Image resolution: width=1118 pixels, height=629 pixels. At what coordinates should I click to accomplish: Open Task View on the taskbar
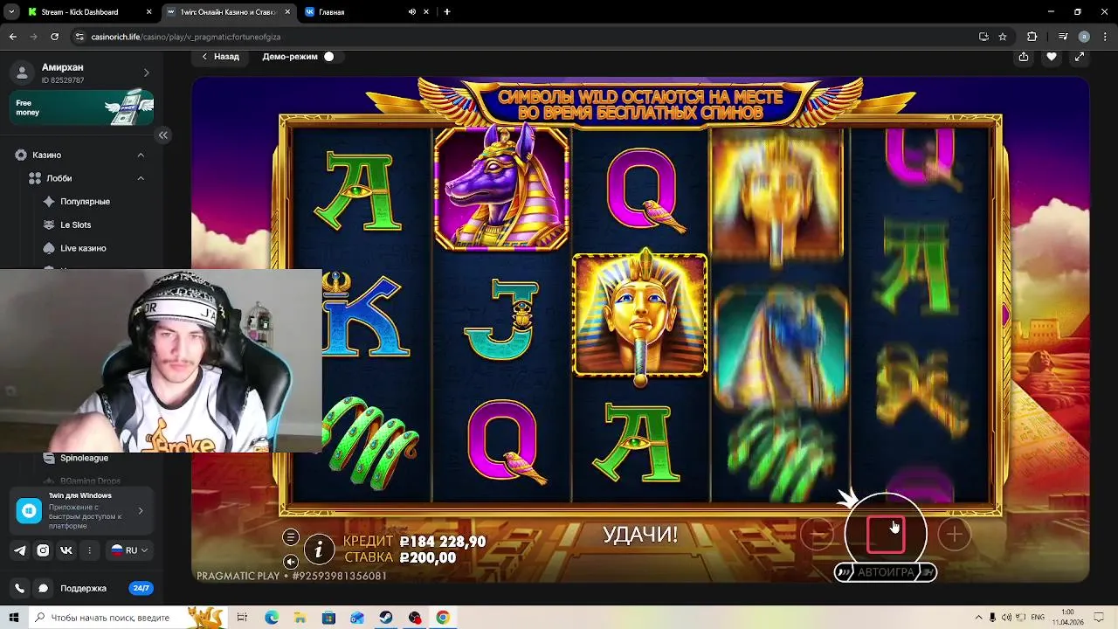(x=242, y=618)
